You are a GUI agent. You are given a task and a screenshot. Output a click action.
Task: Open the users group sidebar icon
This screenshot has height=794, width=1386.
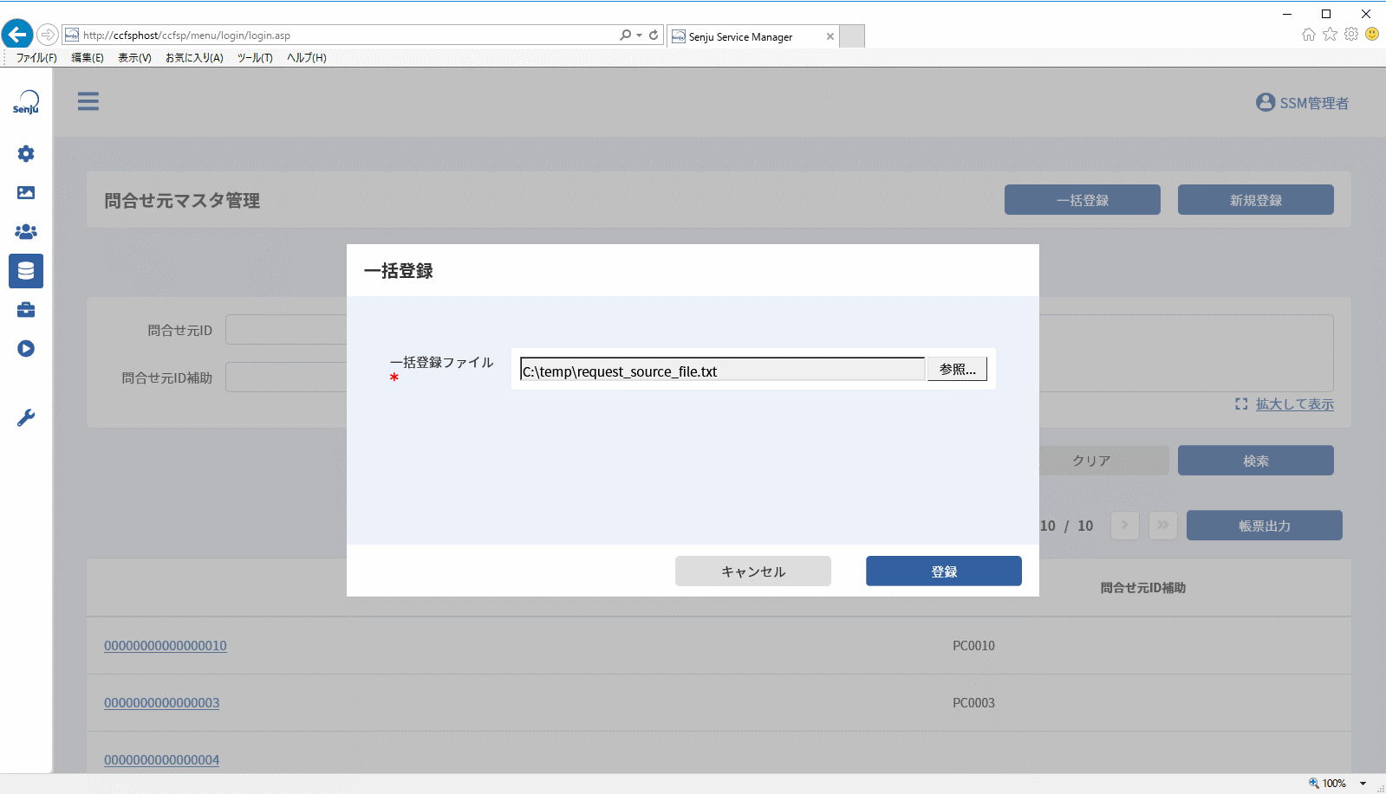pyautogui.click(x=26, y=231)
